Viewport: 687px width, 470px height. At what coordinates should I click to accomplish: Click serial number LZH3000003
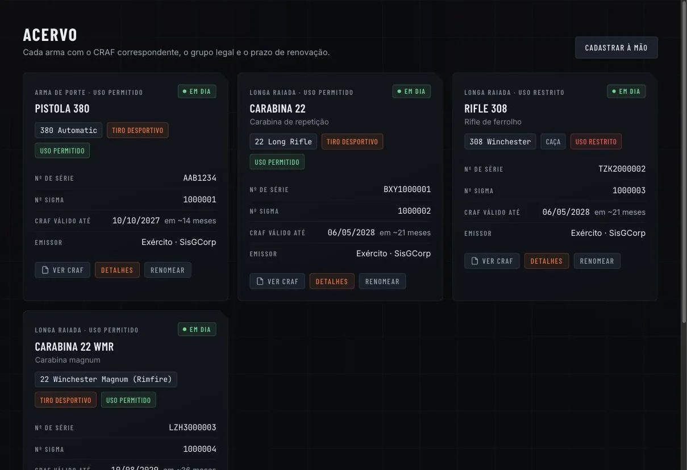[x=193, y=427]
